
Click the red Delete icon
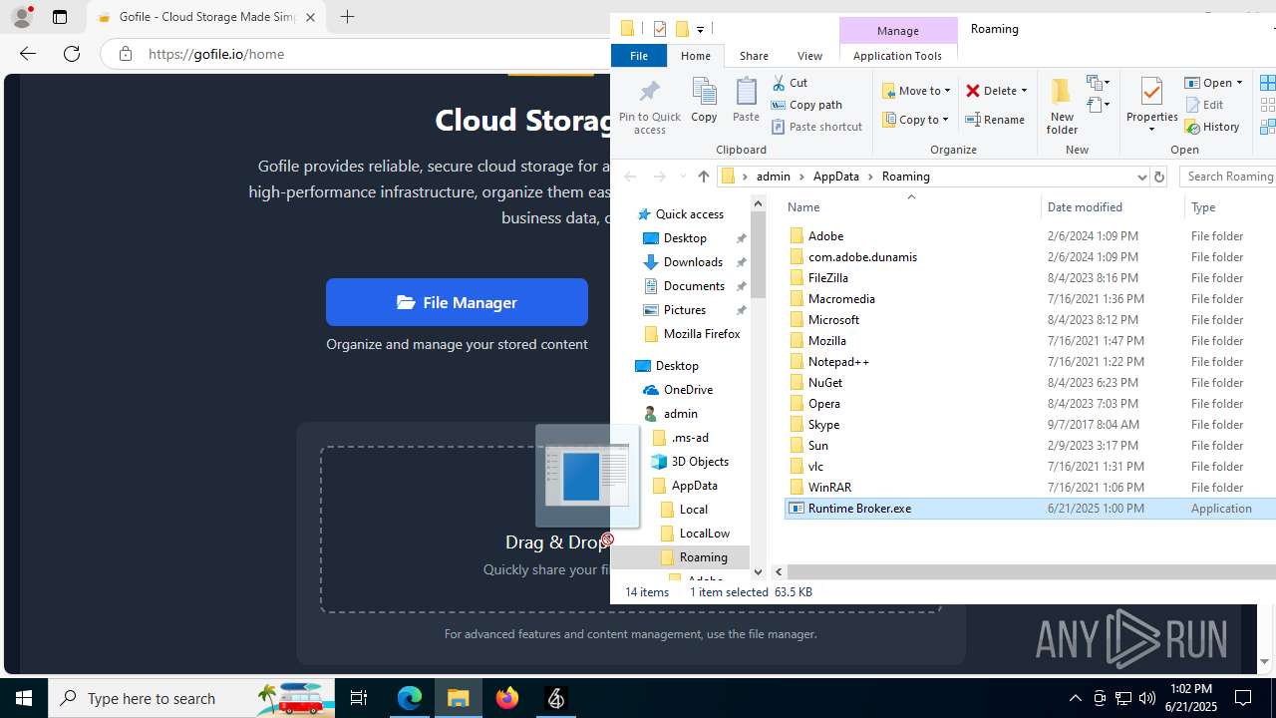(x=973, y=91)
